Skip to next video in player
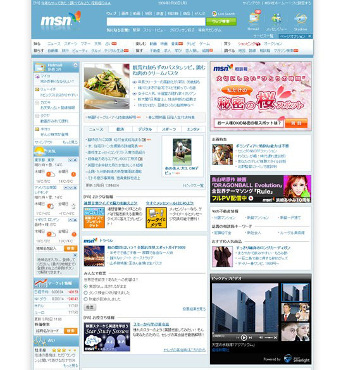The image size is (348, 370). pos(251,338)
